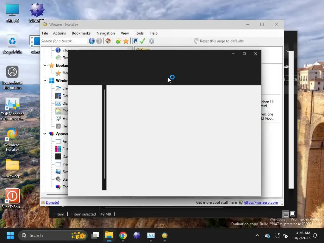Open settings via gear icon in Winaero toolbar
The width and height of the screenshot is (324, 243).
[152, 41]
